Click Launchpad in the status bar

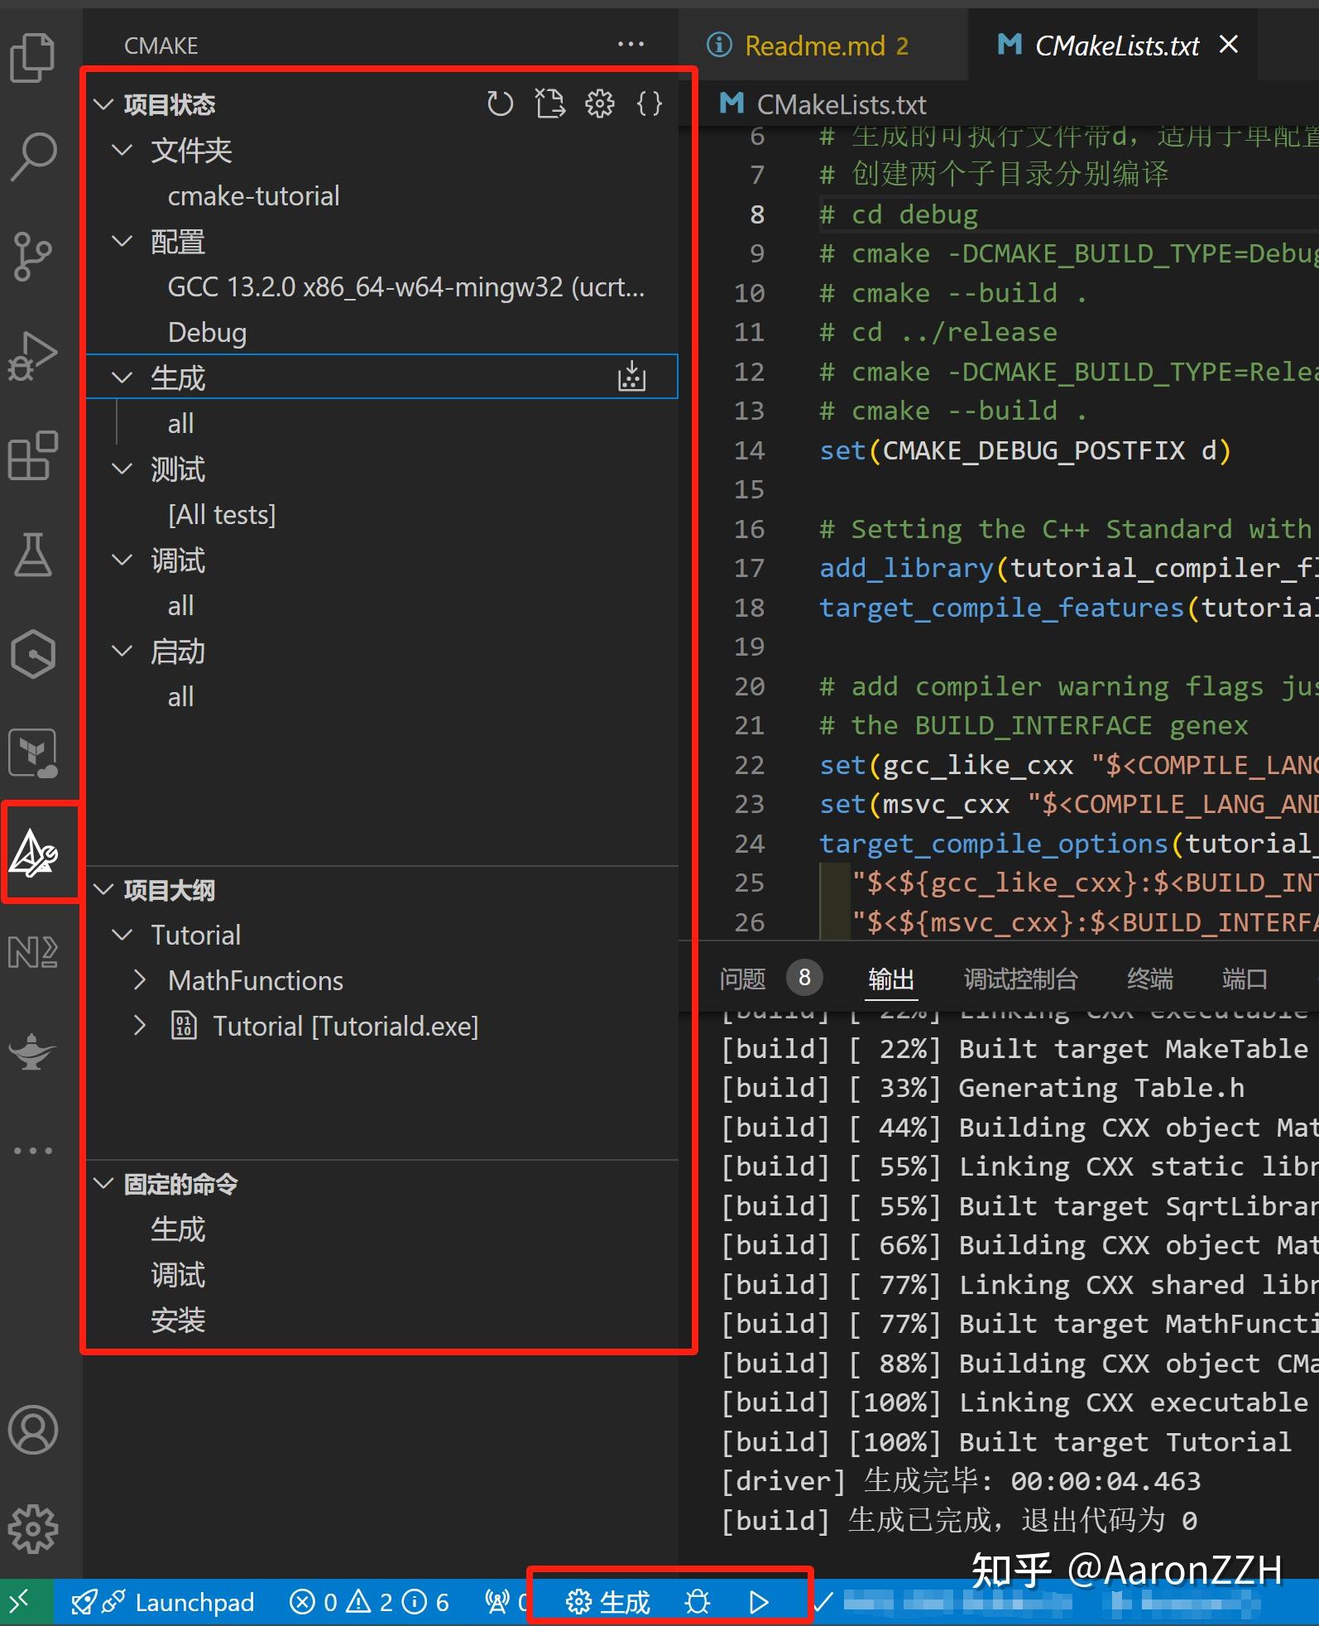point(162,1603)
